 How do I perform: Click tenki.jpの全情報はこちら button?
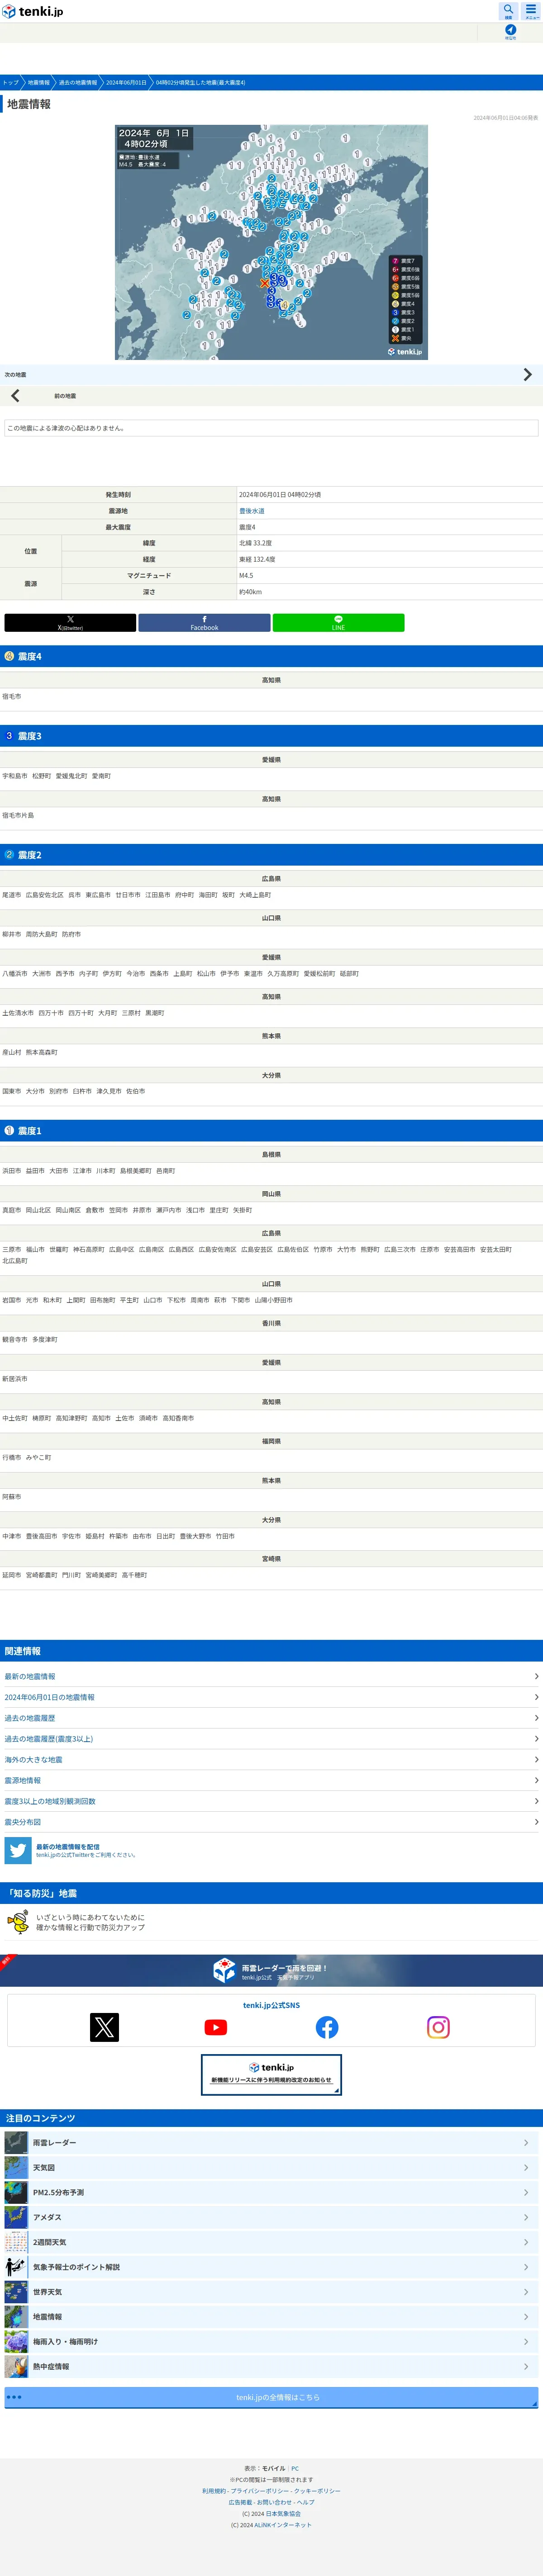pos(271,2397)
